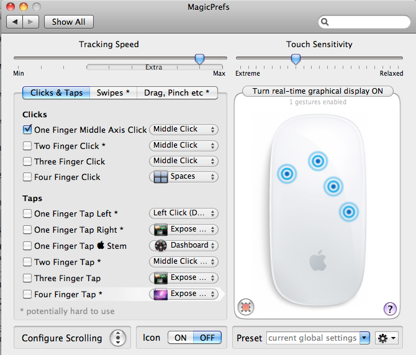The height and width of the screenshot is (355, 416).
Task: Click the Configure Scrolling round scroll icon
Action: (118, 338)
